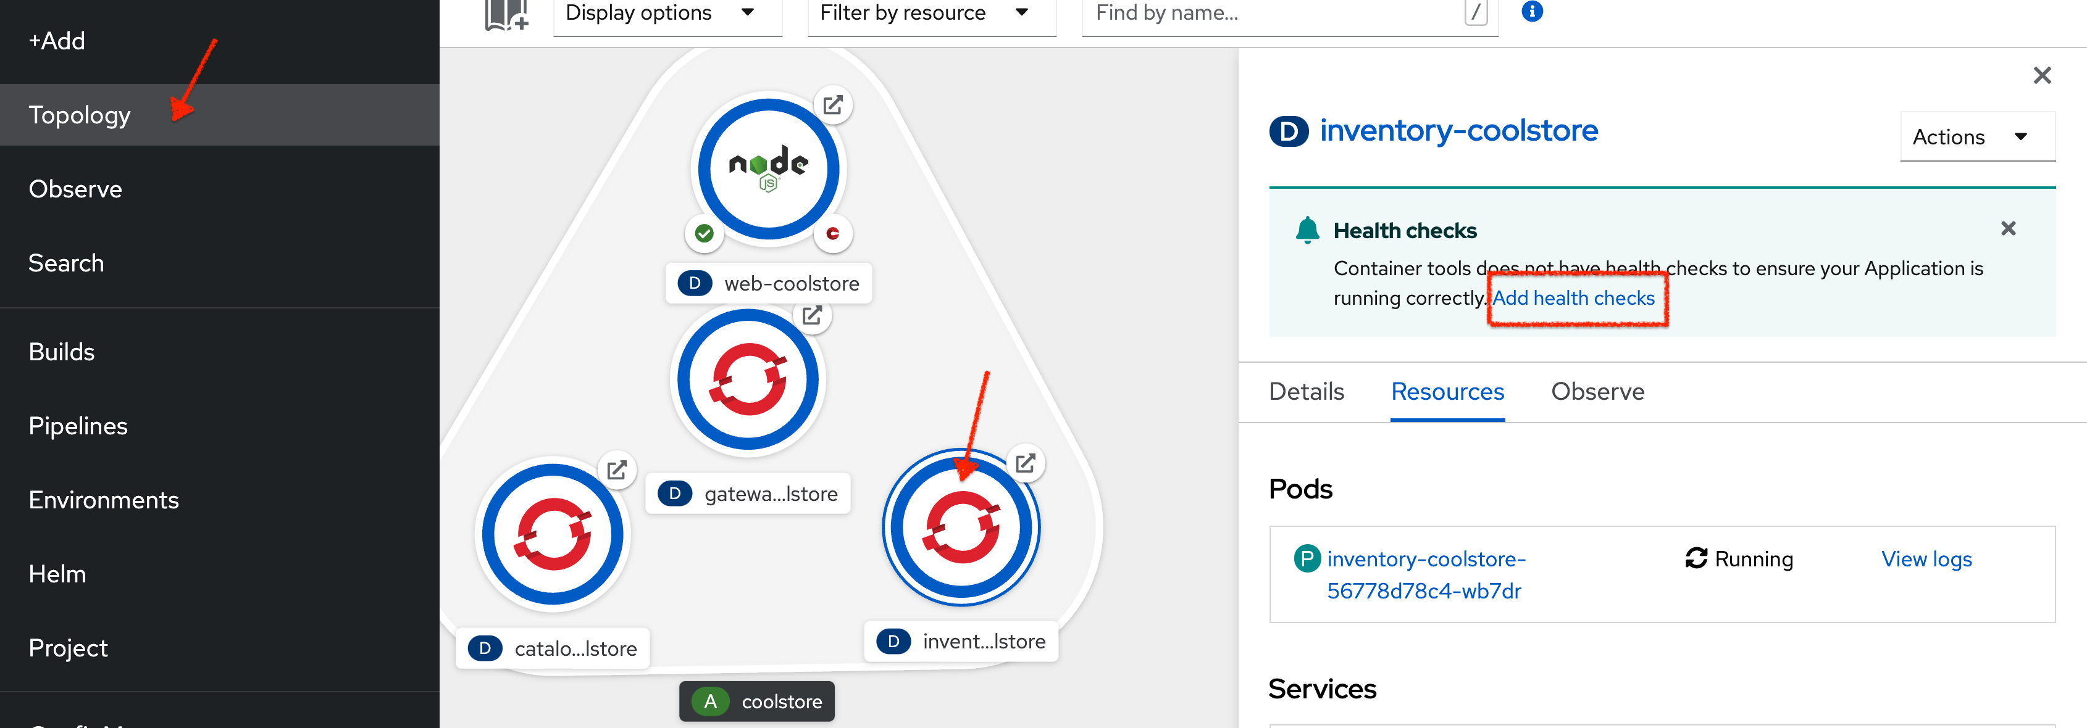Viewport: 2087px width, 728px height.
Task: Open Helm in the sidebar
Action: [57, 574]
